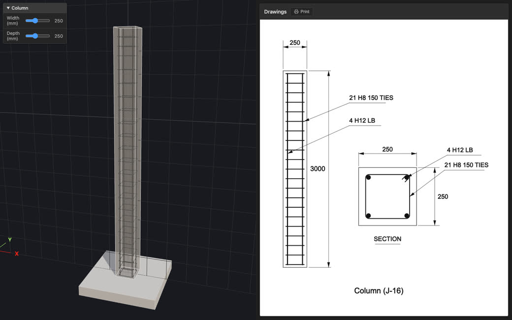Click the 'Column (J-16)' drawing title

pos(379,290)
